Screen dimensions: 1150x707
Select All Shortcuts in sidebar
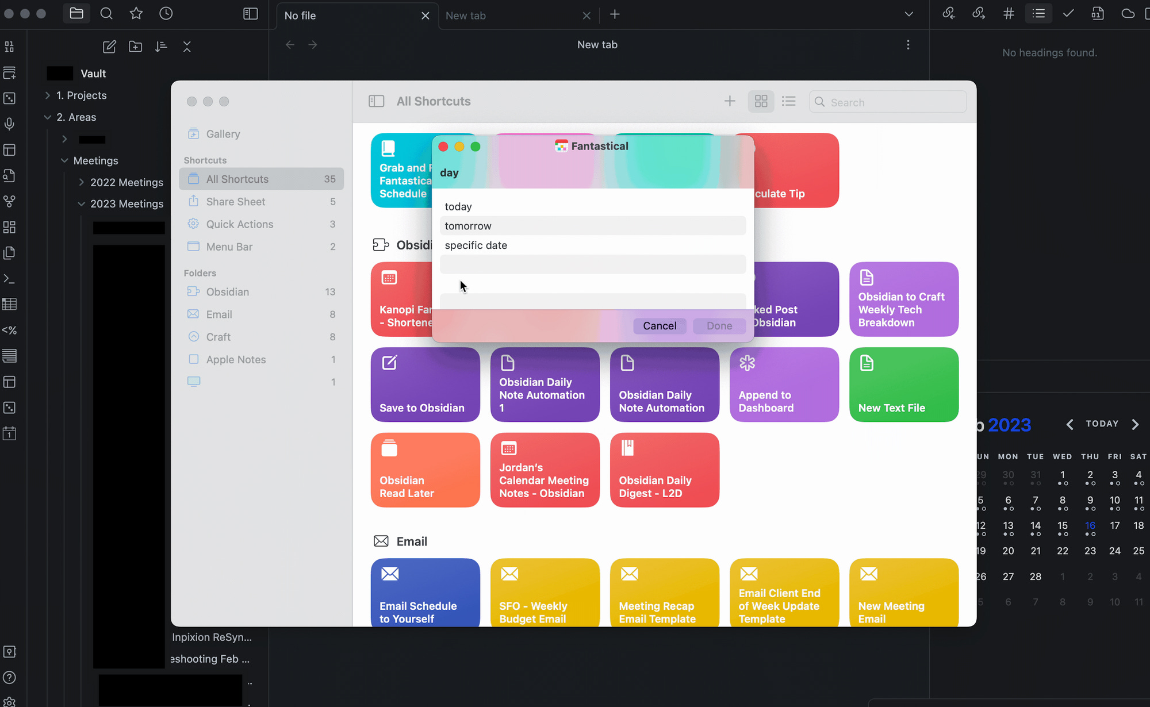coord(262,179)
